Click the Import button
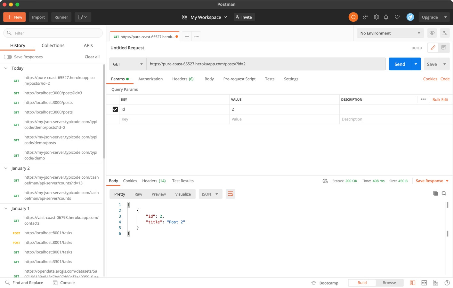The width and height of the screenshot is (453, 288). coord(38,17)
